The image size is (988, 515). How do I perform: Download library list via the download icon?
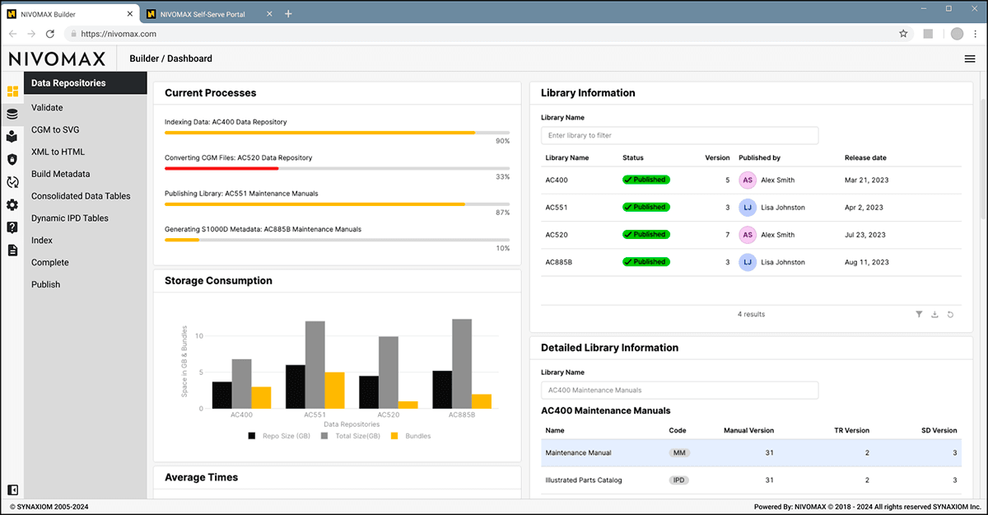click(934, 314)
